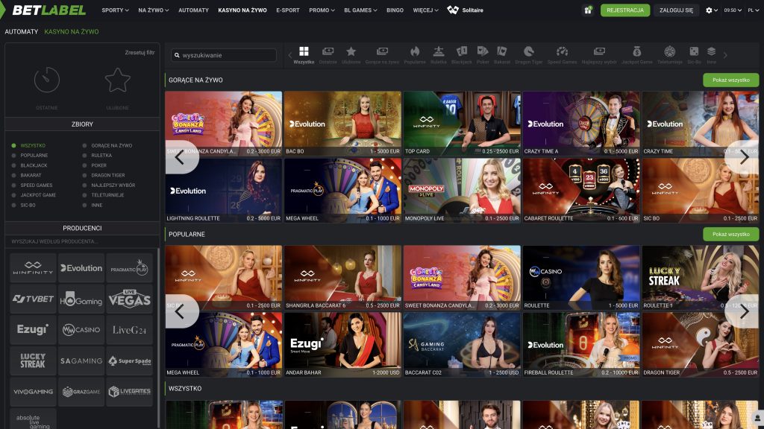Go to the E-Sport menu item
This screenshot has height=429, width=764.
[287, 10]
